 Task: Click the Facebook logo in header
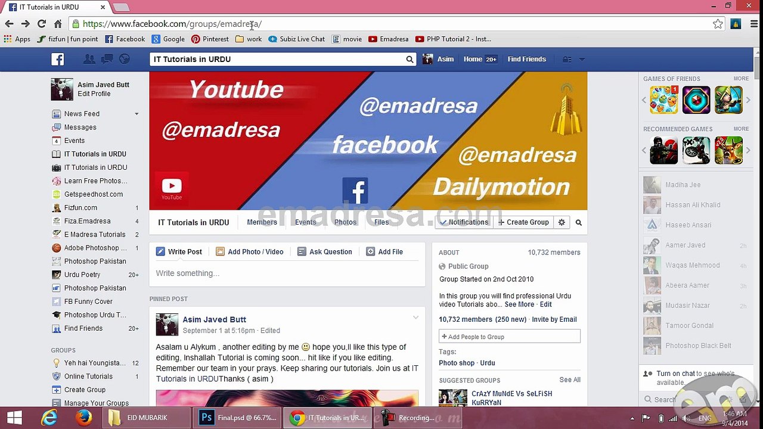[x=57, y=59]
